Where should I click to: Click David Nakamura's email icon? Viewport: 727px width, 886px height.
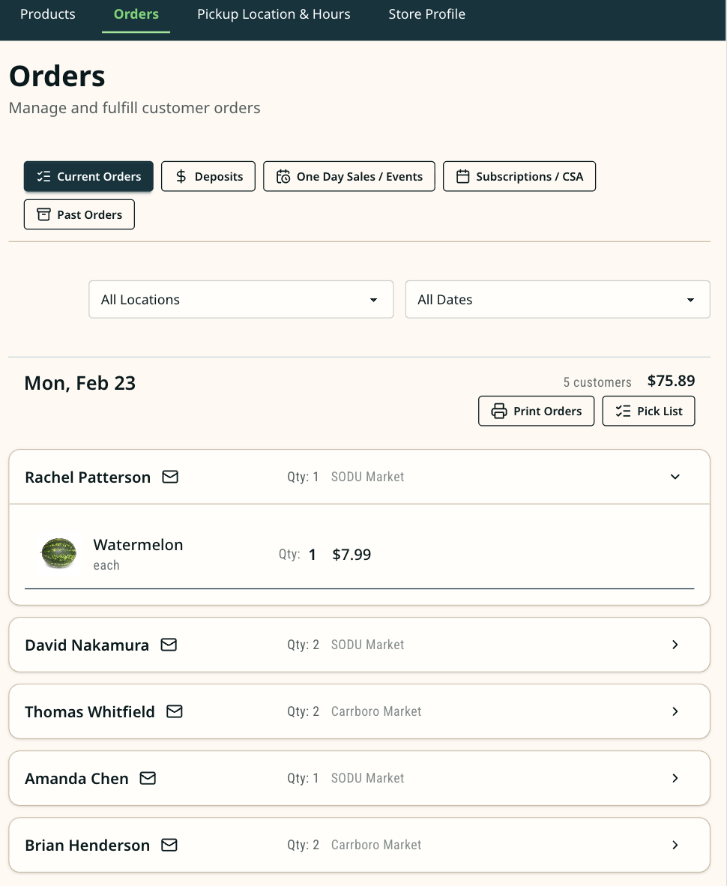(x=169, y=645)
